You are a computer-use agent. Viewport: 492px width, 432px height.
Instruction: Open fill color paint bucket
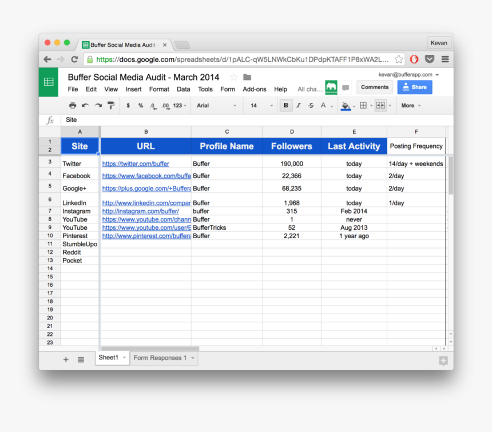(x=346, y=106)
